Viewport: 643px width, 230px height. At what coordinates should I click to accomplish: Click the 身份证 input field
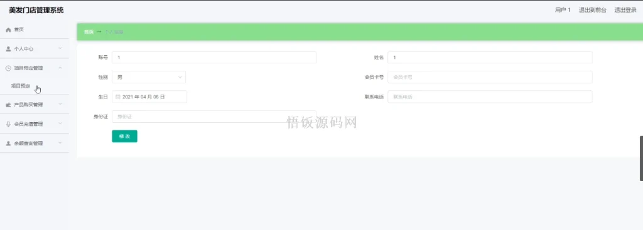tap(214, 117)
